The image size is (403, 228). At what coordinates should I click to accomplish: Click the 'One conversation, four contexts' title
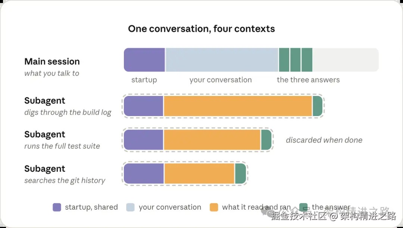click(x=201, y=28)
